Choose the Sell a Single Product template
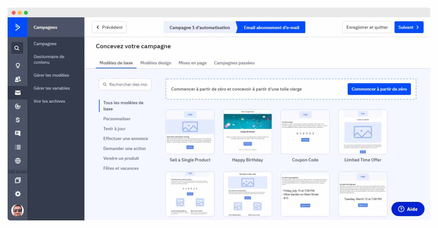The height and width of the screenshot is (228, 438). tap(190, 132)
